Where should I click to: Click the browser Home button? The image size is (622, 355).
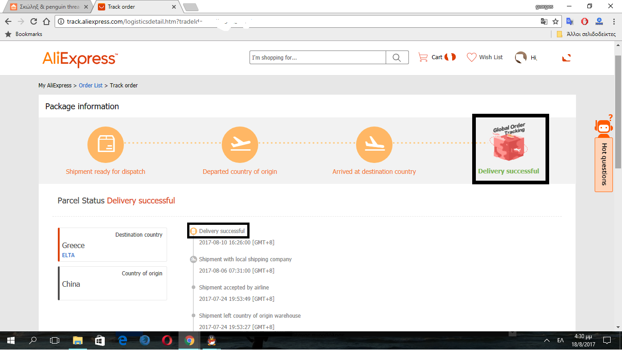[x=46, y=21]
